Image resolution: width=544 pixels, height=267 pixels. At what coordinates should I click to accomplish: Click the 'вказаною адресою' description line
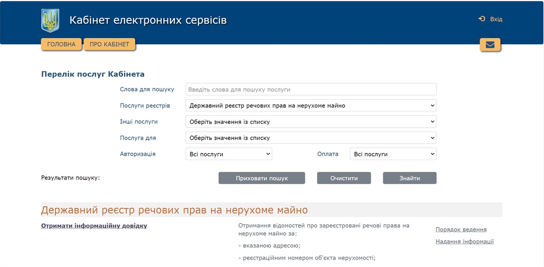269,246
